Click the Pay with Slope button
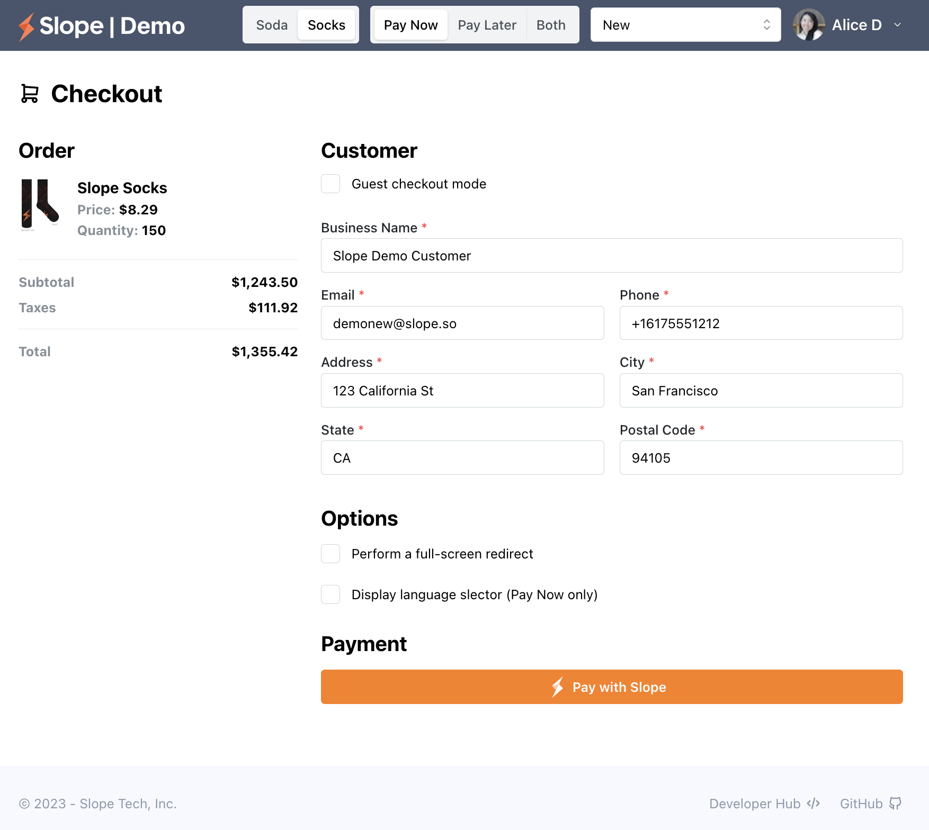This screenshot has height=830, width=929. coord(612,687)
